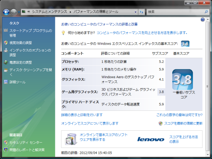Open the recent pages dropdown beside Forward

[x=19, y=12]
